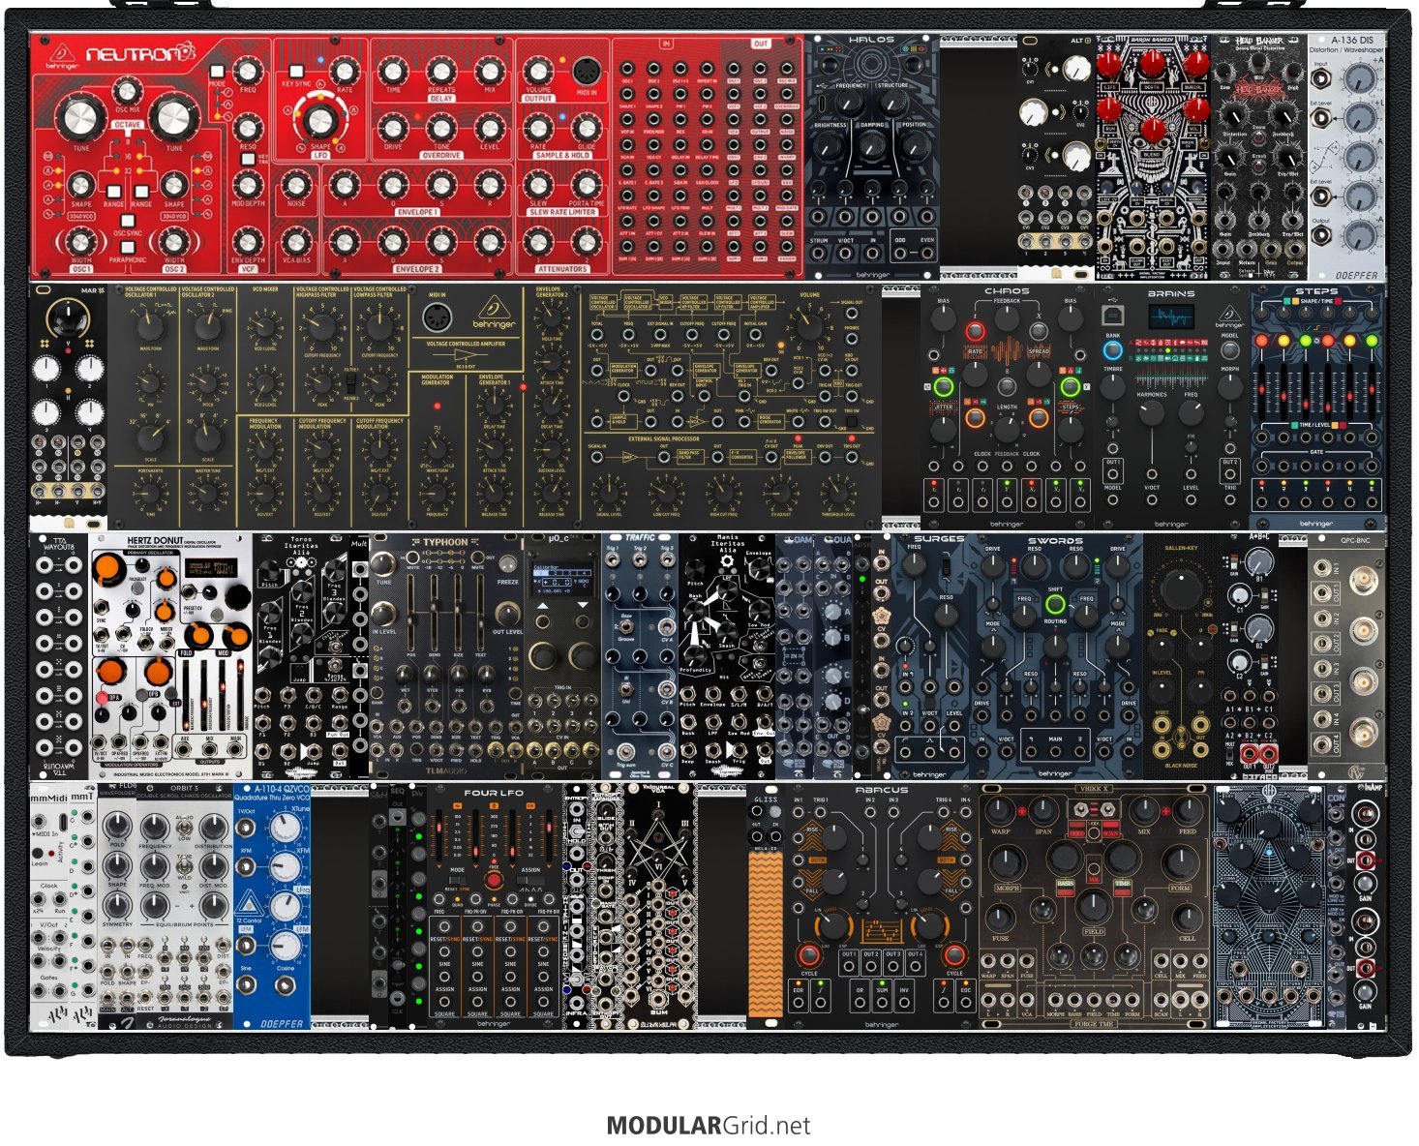
Task: Select the Swords module
Action: coord(1056,655)
